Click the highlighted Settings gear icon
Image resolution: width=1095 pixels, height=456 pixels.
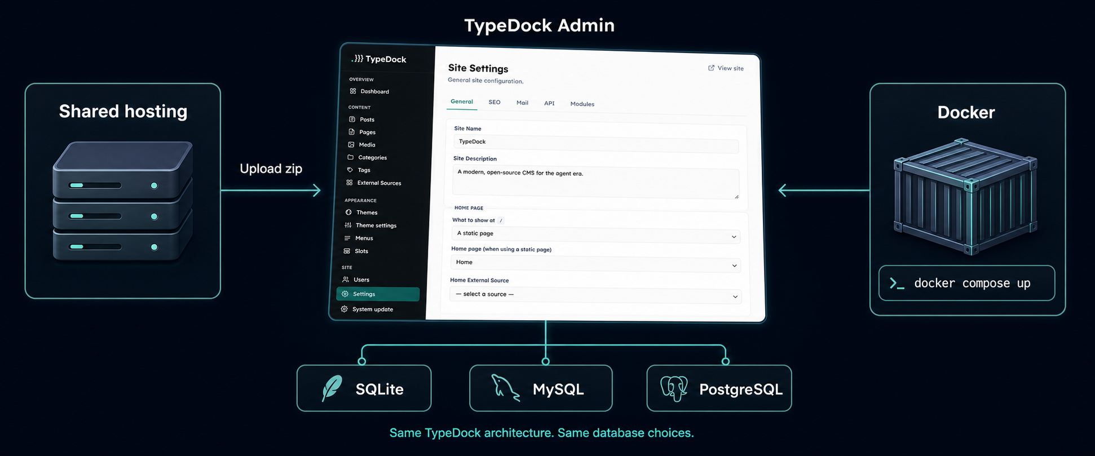pyautogui.click(x=345, y=294)
